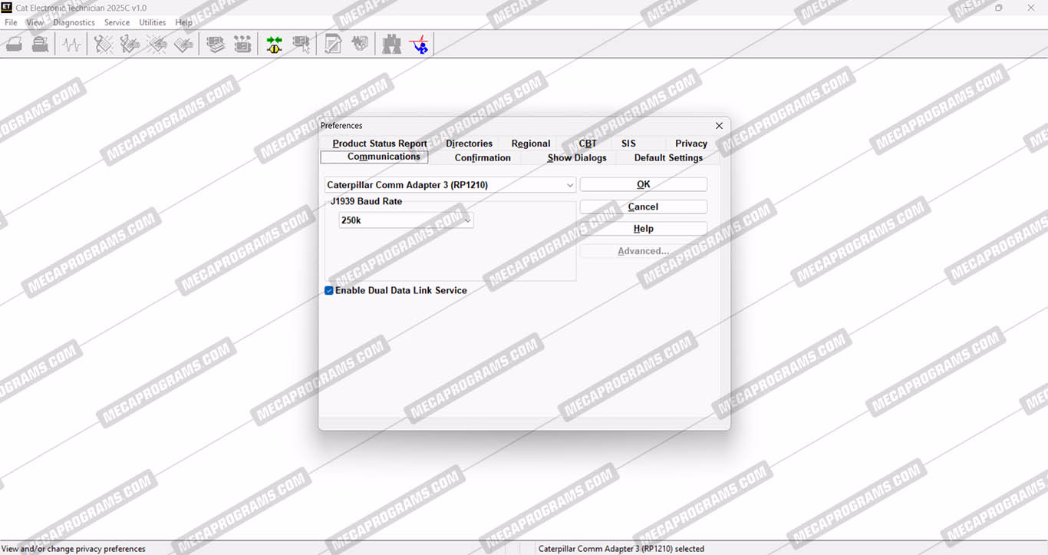The height and width of the screenshot is (555, 1048).
Task: Click the print preview toolbar icon
Action: pos(40,45)
